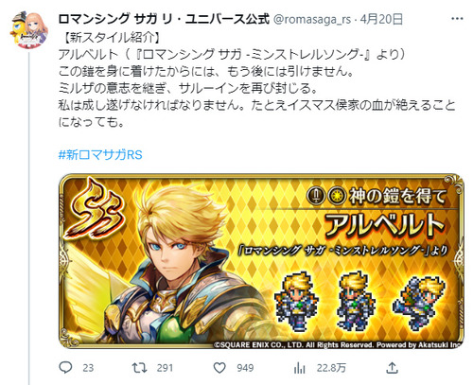Screen dimensions: 473x385
Task: Open the アルベルト banner image
Action: (261, 261)
